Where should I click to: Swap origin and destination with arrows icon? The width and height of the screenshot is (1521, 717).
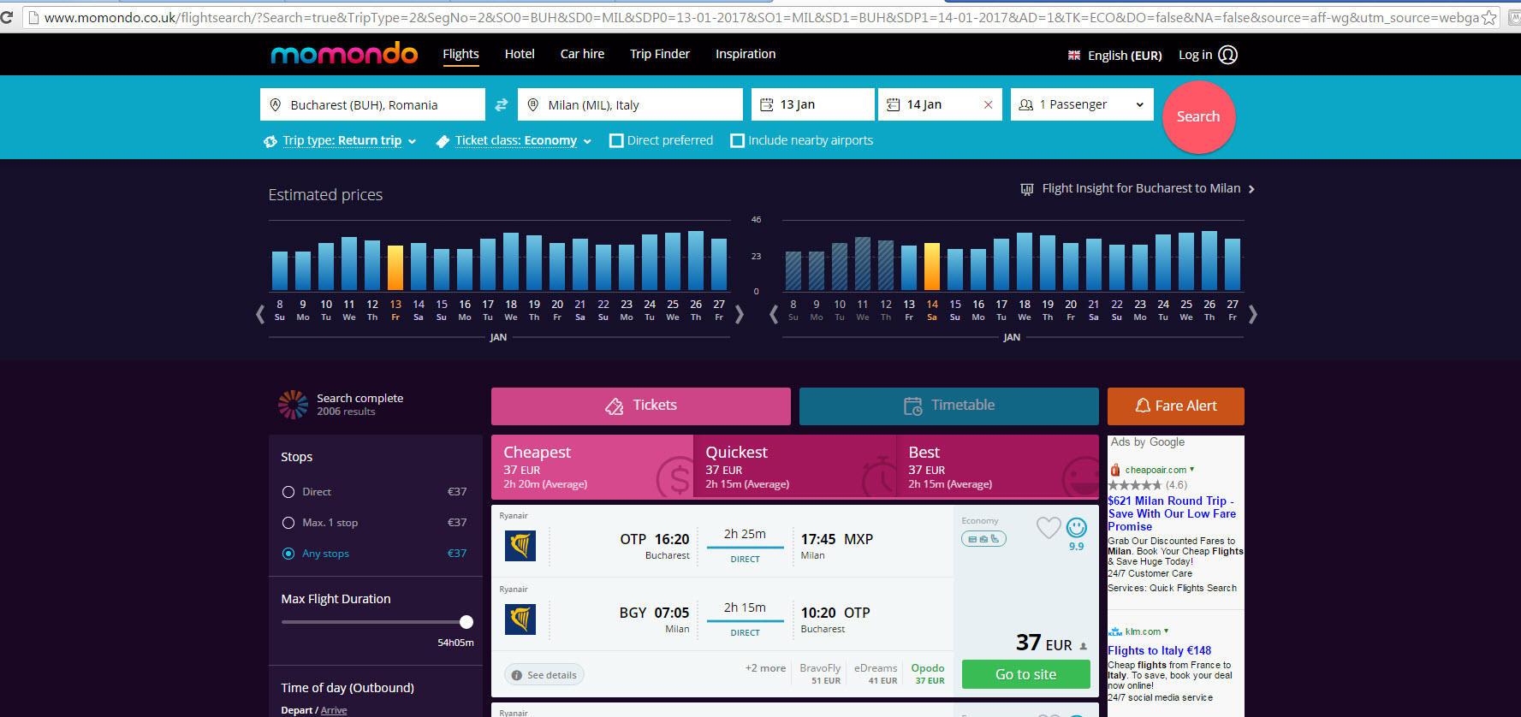(x=502, y=104)
